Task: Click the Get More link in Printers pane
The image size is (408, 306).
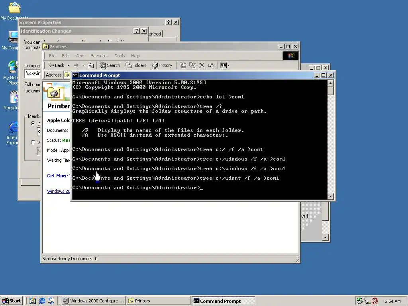Action: click(x=59, y=176)
